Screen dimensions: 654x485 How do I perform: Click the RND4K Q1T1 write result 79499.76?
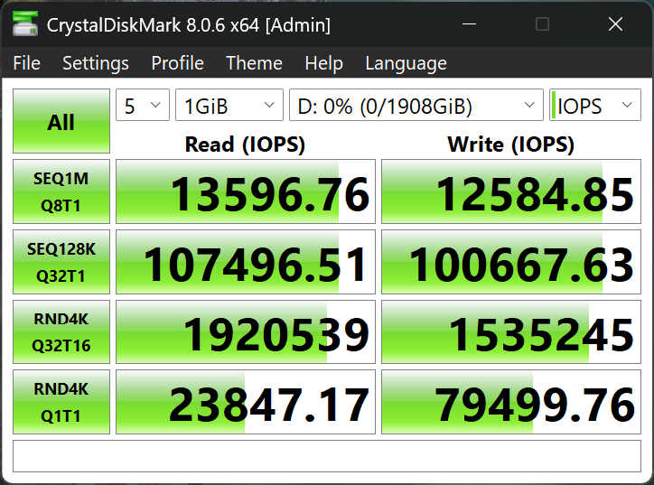coord(510,401)
